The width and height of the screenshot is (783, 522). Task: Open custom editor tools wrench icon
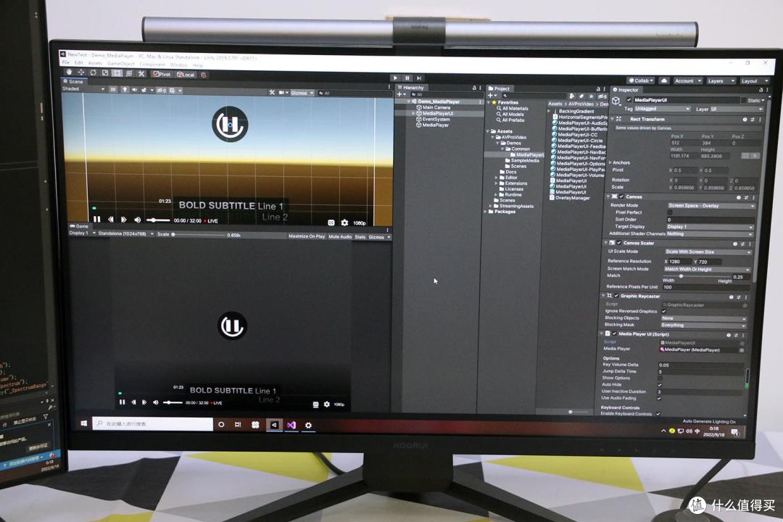(141, 73)
